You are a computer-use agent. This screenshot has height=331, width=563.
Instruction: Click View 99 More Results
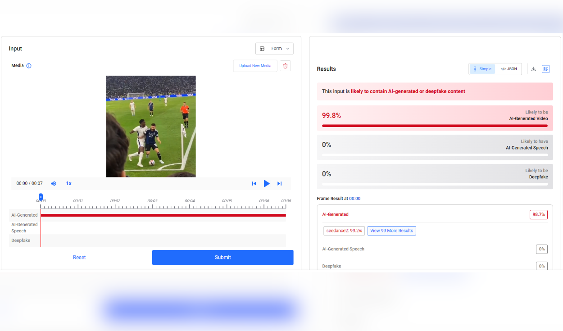[x=391, y=231]
